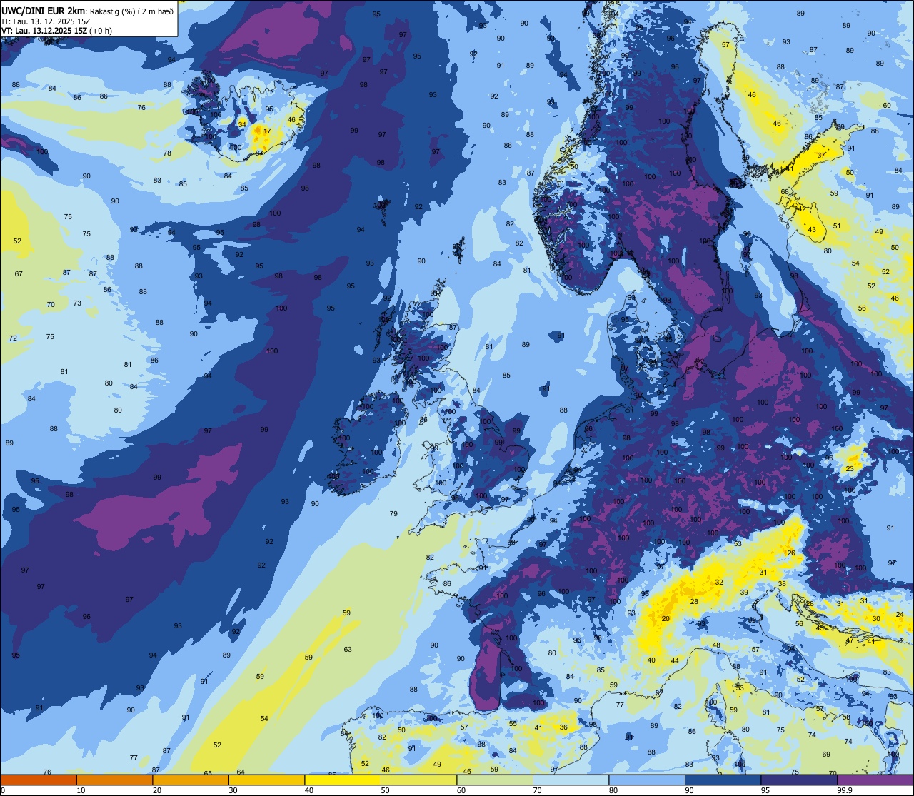Click the purple legend swatch above 99.9
The image size is (914, 796).
click(x=875, y=780)
